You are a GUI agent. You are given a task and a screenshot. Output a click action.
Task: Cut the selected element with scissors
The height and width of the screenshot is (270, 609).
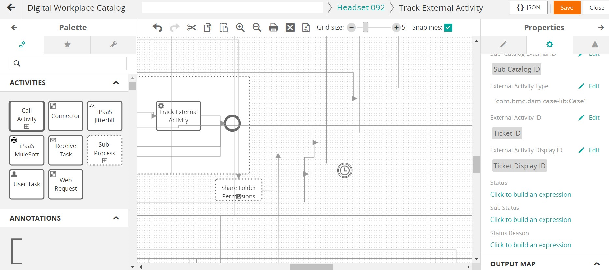pos(192,28)
